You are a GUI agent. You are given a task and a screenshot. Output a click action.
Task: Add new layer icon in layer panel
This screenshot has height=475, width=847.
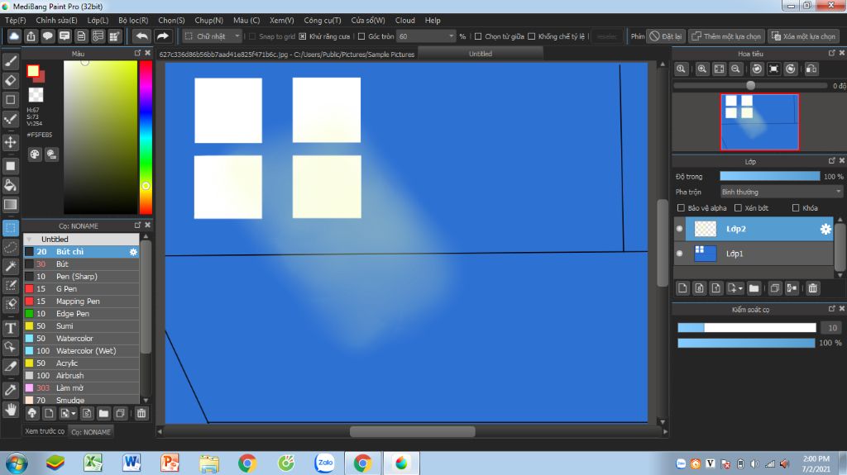[682, 288]
